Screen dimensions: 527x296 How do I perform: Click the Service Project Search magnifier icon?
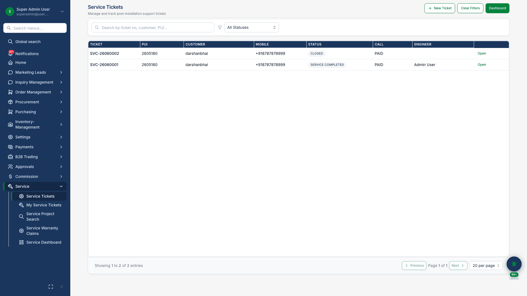[21, 217]
